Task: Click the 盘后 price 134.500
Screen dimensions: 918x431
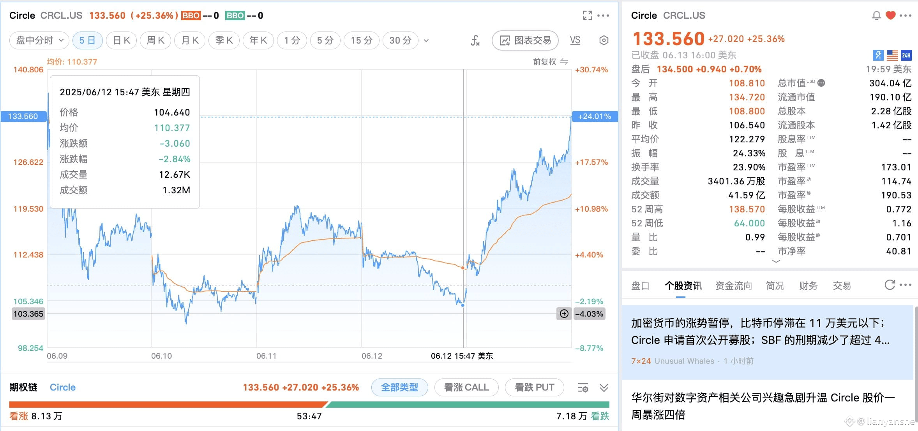Action: coord(675,69)
